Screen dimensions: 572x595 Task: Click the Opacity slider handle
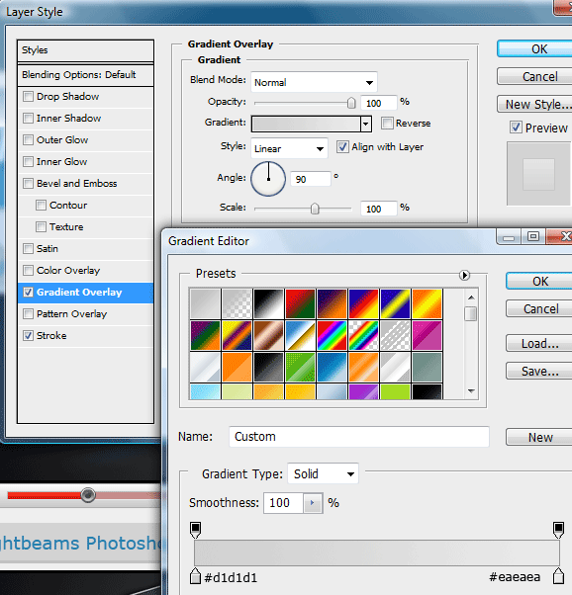pos(351,103)
